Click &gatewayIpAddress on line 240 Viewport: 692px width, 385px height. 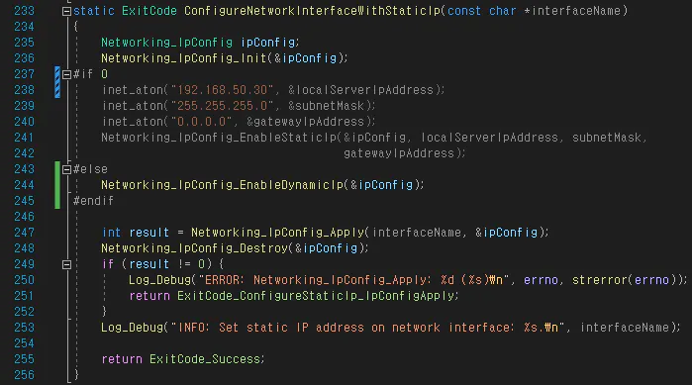(x=305, y=122)
